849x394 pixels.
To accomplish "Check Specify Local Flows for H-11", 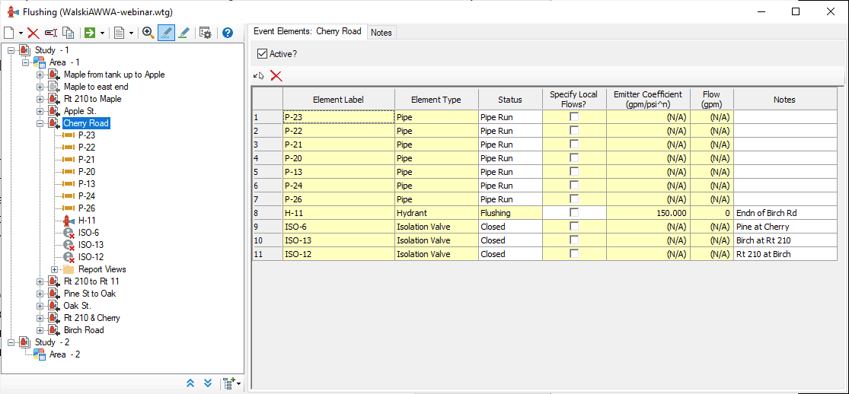I will 574,213.
